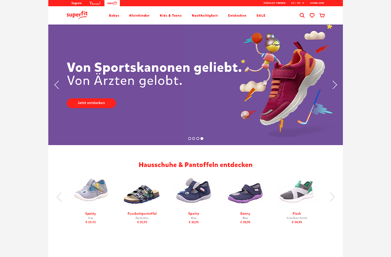391x257 pixels.
Task: Go to previous hero banner slide
Action: [x=57, y=85]
